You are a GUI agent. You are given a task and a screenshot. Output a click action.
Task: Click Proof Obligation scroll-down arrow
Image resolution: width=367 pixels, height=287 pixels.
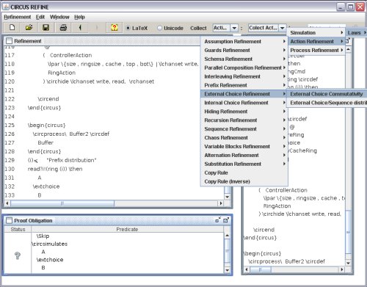[x=227, y=270]
